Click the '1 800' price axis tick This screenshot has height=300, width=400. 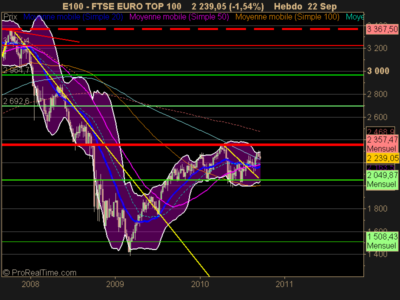point(377,208)
